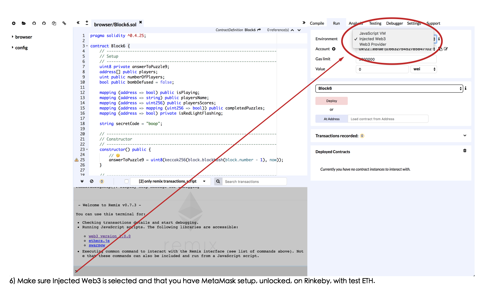This screenshot has height=294, width=484.
Task: Click the font size plus/minus icon
Action: click(87, 23)
